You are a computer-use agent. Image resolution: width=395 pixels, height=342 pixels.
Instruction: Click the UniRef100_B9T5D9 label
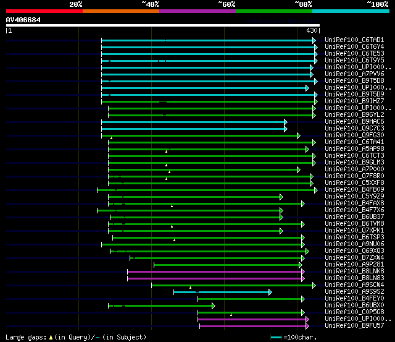point(354,95)
